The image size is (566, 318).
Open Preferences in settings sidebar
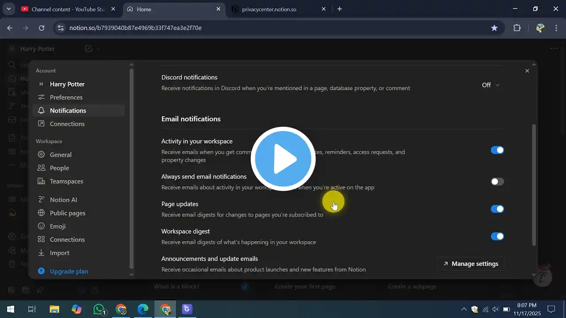click(66, 97)
